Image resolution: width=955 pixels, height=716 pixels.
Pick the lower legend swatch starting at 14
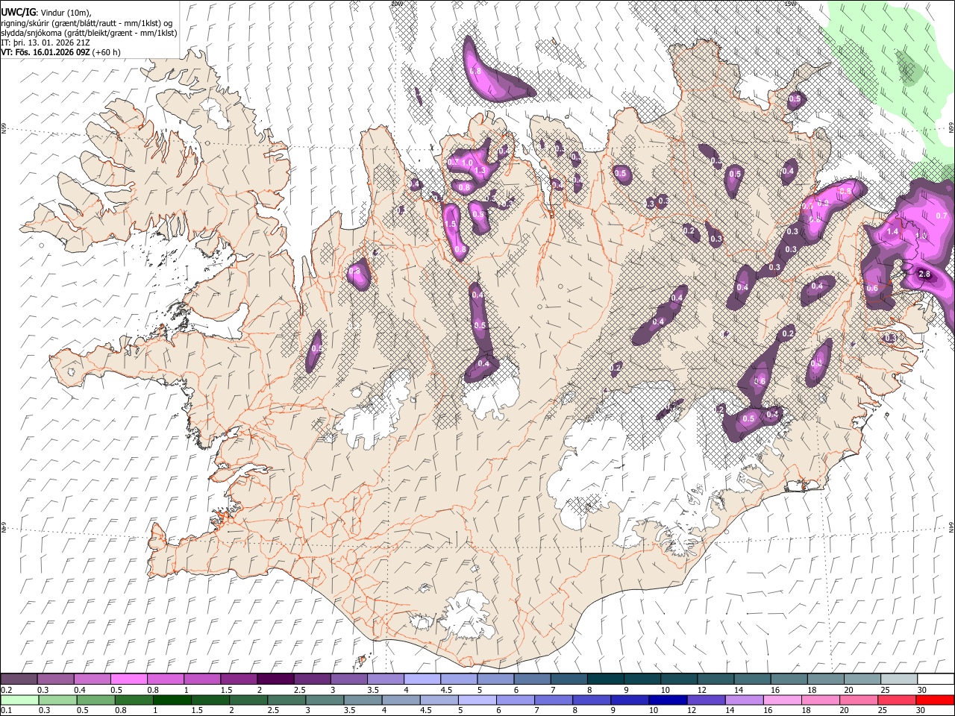click(744, 700)
